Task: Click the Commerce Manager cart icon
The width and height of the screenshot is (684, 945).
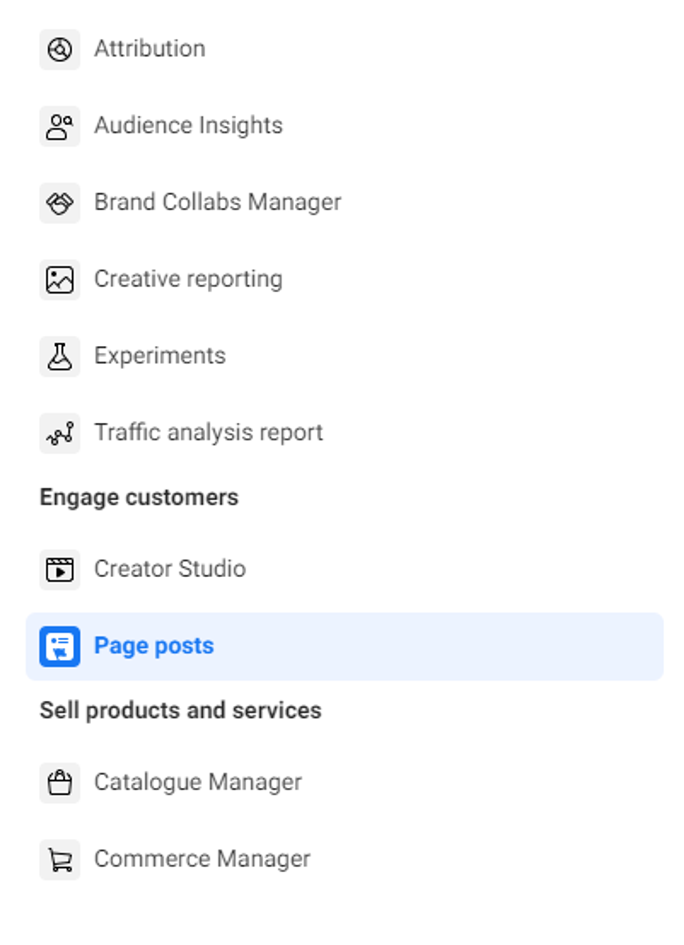Action: point(60,860)
